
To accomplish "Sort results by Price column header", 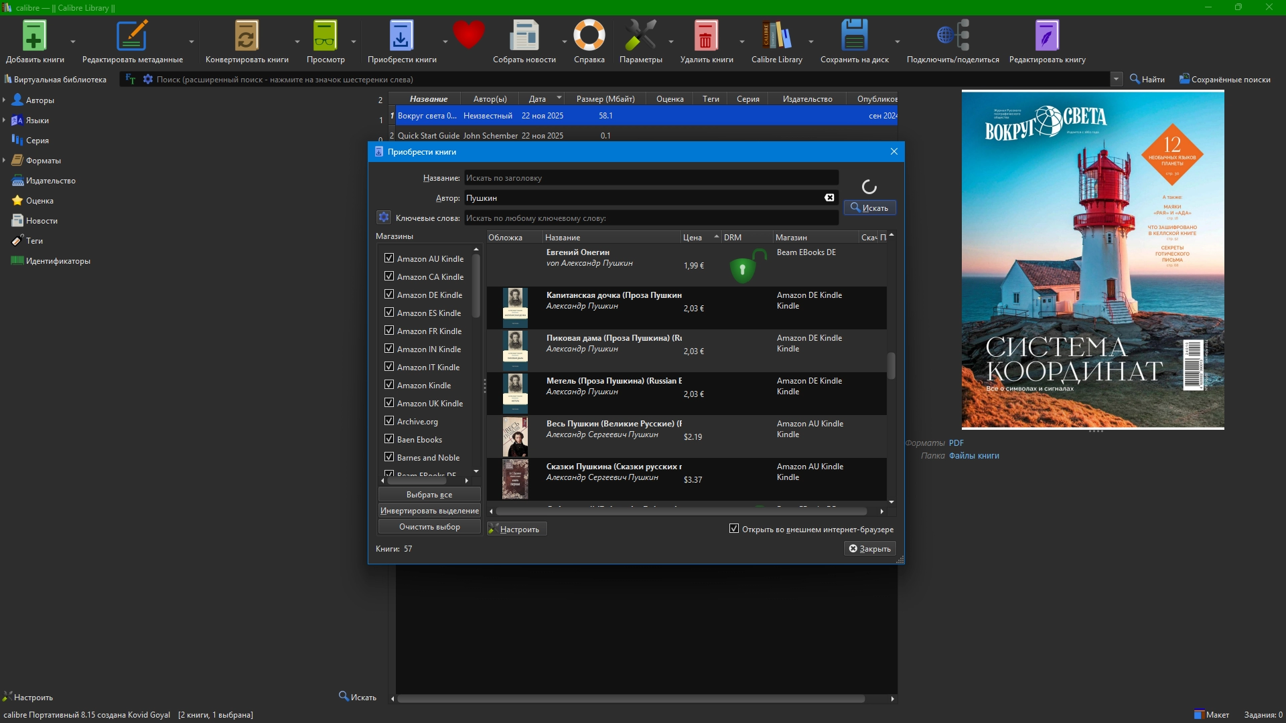I will [x=693, y=238].
